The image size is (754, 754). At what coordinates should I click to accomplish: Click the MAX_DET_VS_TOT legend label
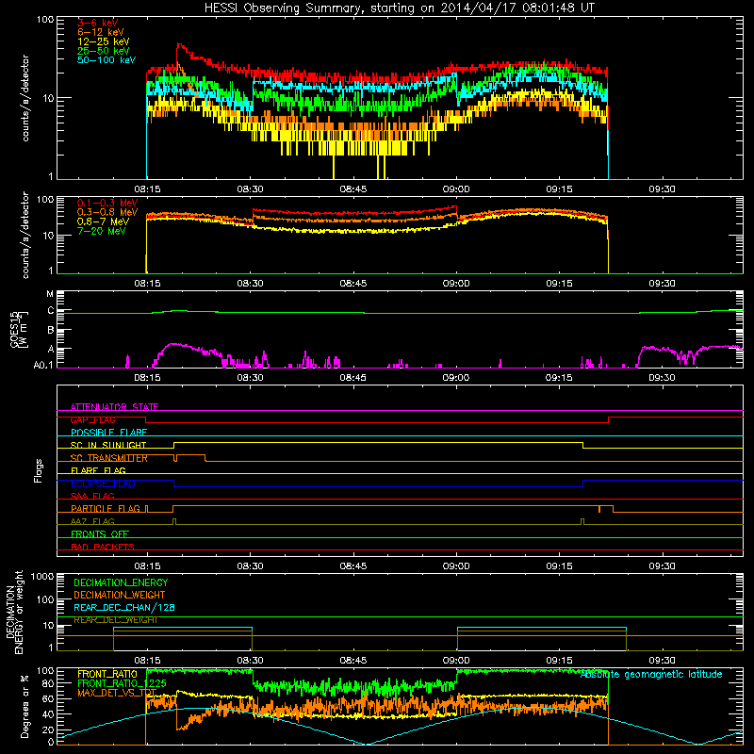(x=117, y=693)
